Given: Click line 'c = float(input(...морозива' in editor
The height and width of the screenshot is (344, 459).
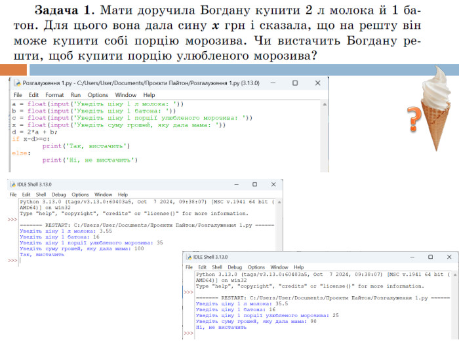Looking at the screenshot, I should [132, 118].
